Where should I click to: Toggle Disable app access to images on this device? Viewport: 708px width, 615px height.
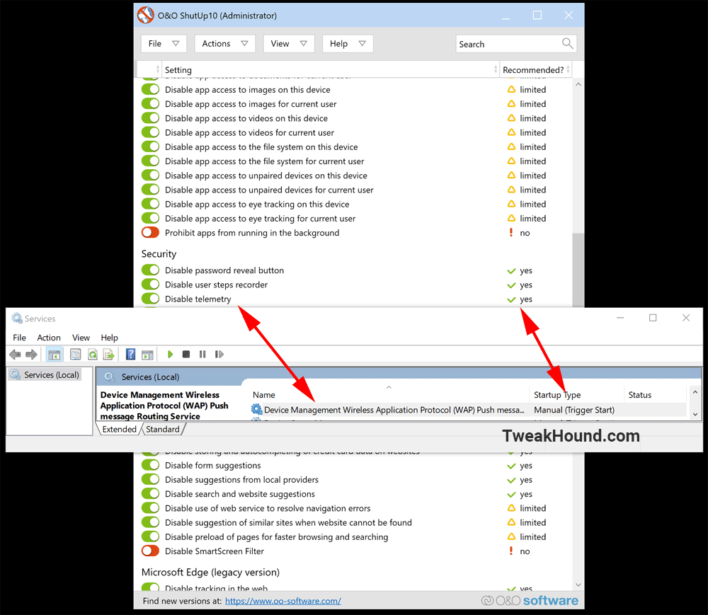(150, 89)
